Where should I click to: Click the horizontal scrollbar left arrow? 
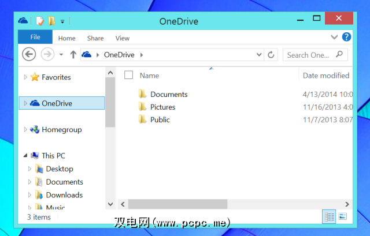tap(123, 204)
